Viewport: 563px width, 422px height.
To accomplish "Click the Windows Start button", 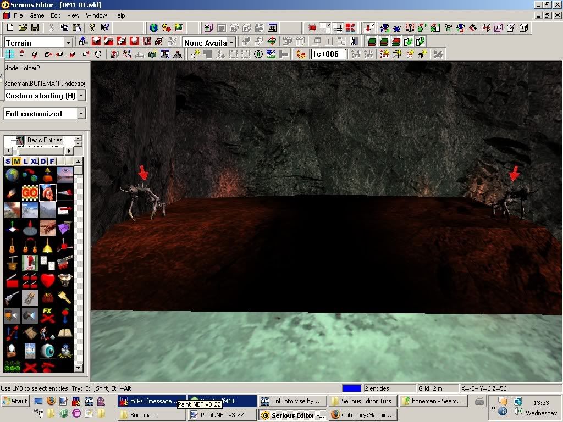I will pyautogui.click(x=15, y=401).
